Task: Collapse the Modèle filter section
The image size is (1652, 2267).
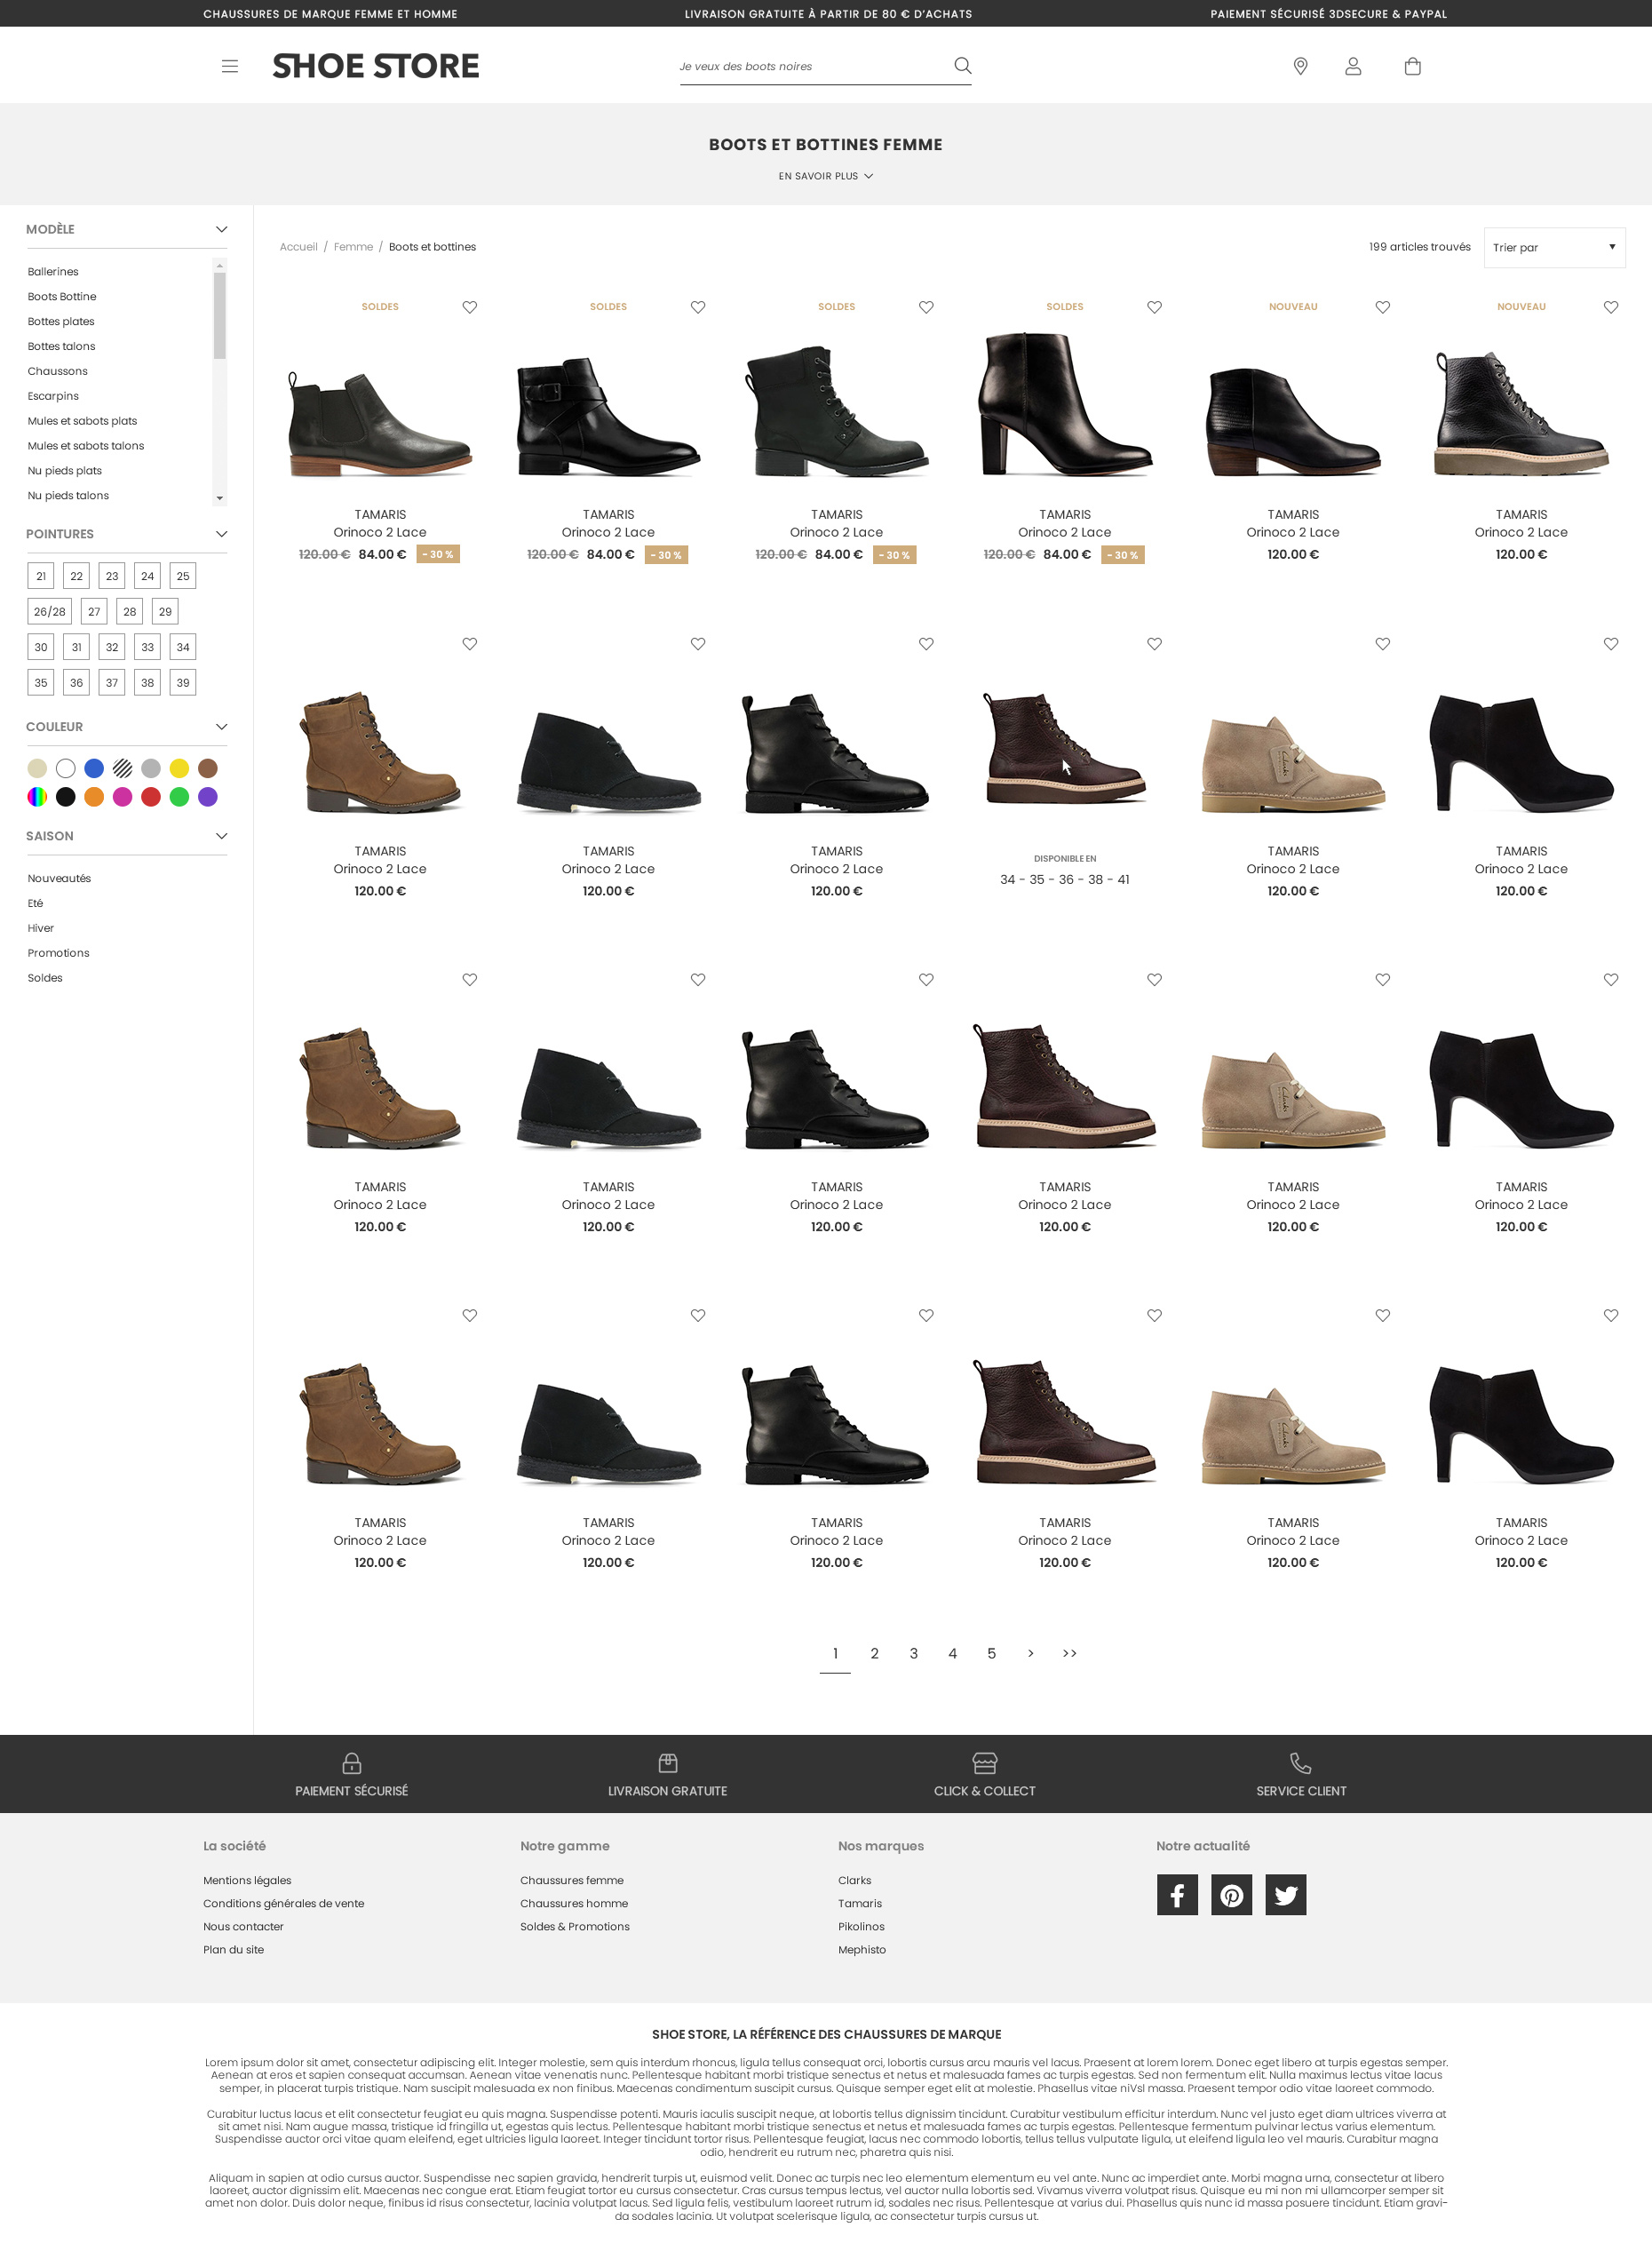Action: 221,229
